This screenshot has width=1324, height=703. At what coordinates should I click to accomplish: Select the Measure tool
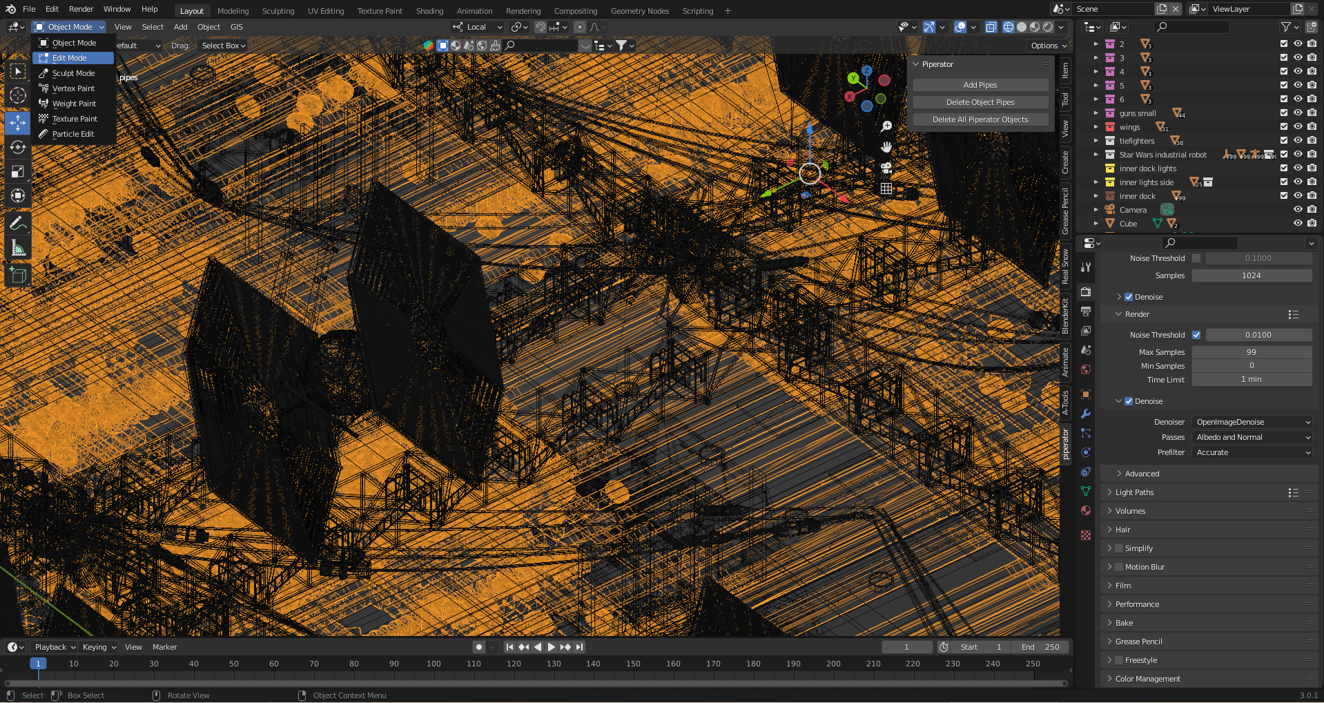tap(18, 248)
